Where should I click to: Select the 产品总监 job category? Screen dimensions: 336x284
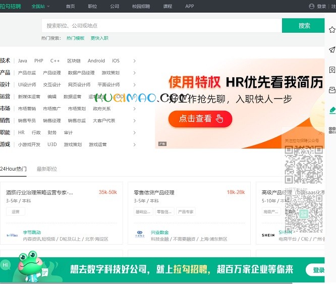pos(27,73)
